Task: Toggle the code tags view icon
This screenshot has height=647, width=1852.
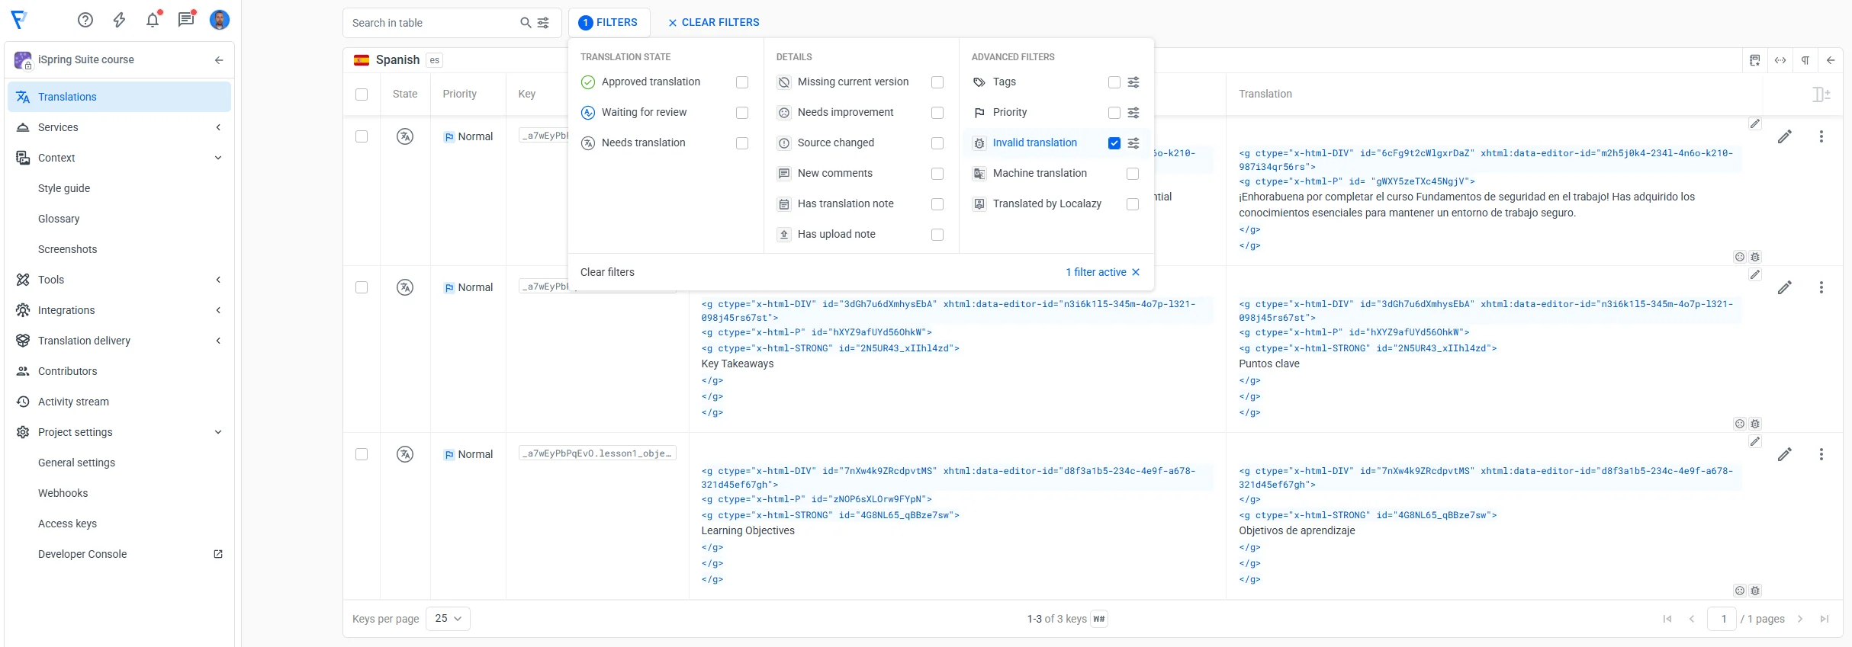Action: click(1780, 60)
